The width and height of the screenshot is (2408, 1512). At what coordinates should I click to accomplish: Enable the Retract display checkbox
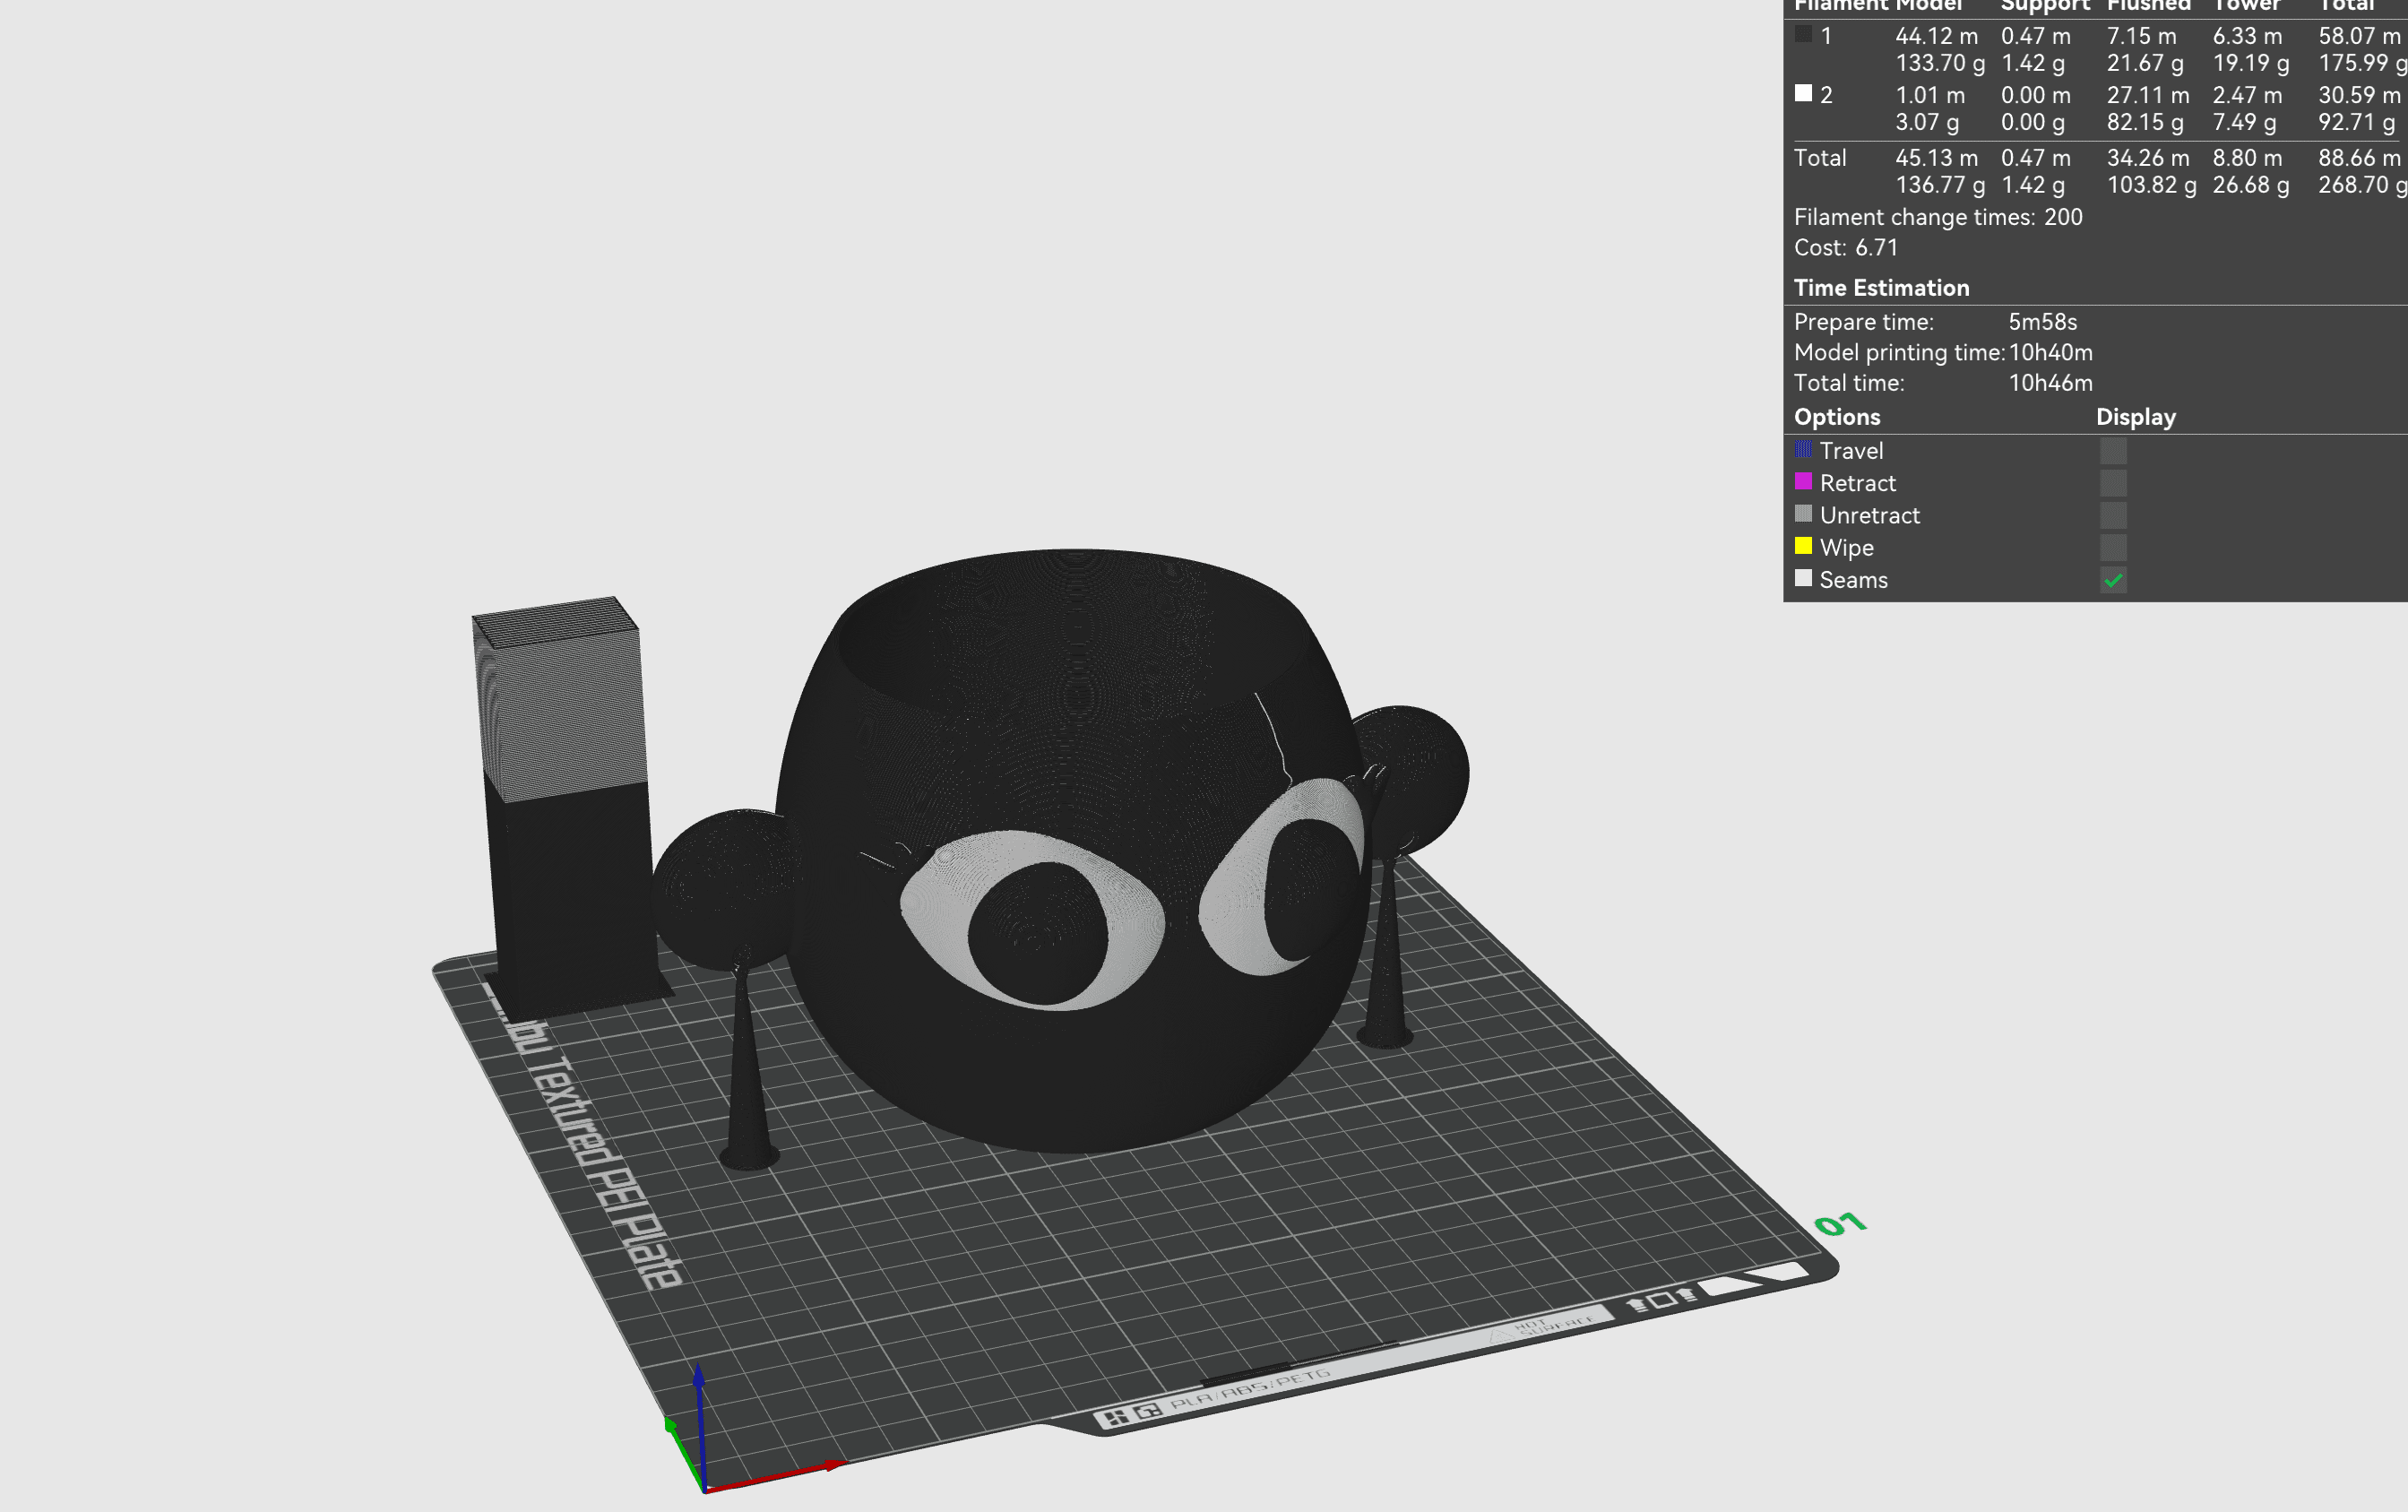click(2113, 483)
